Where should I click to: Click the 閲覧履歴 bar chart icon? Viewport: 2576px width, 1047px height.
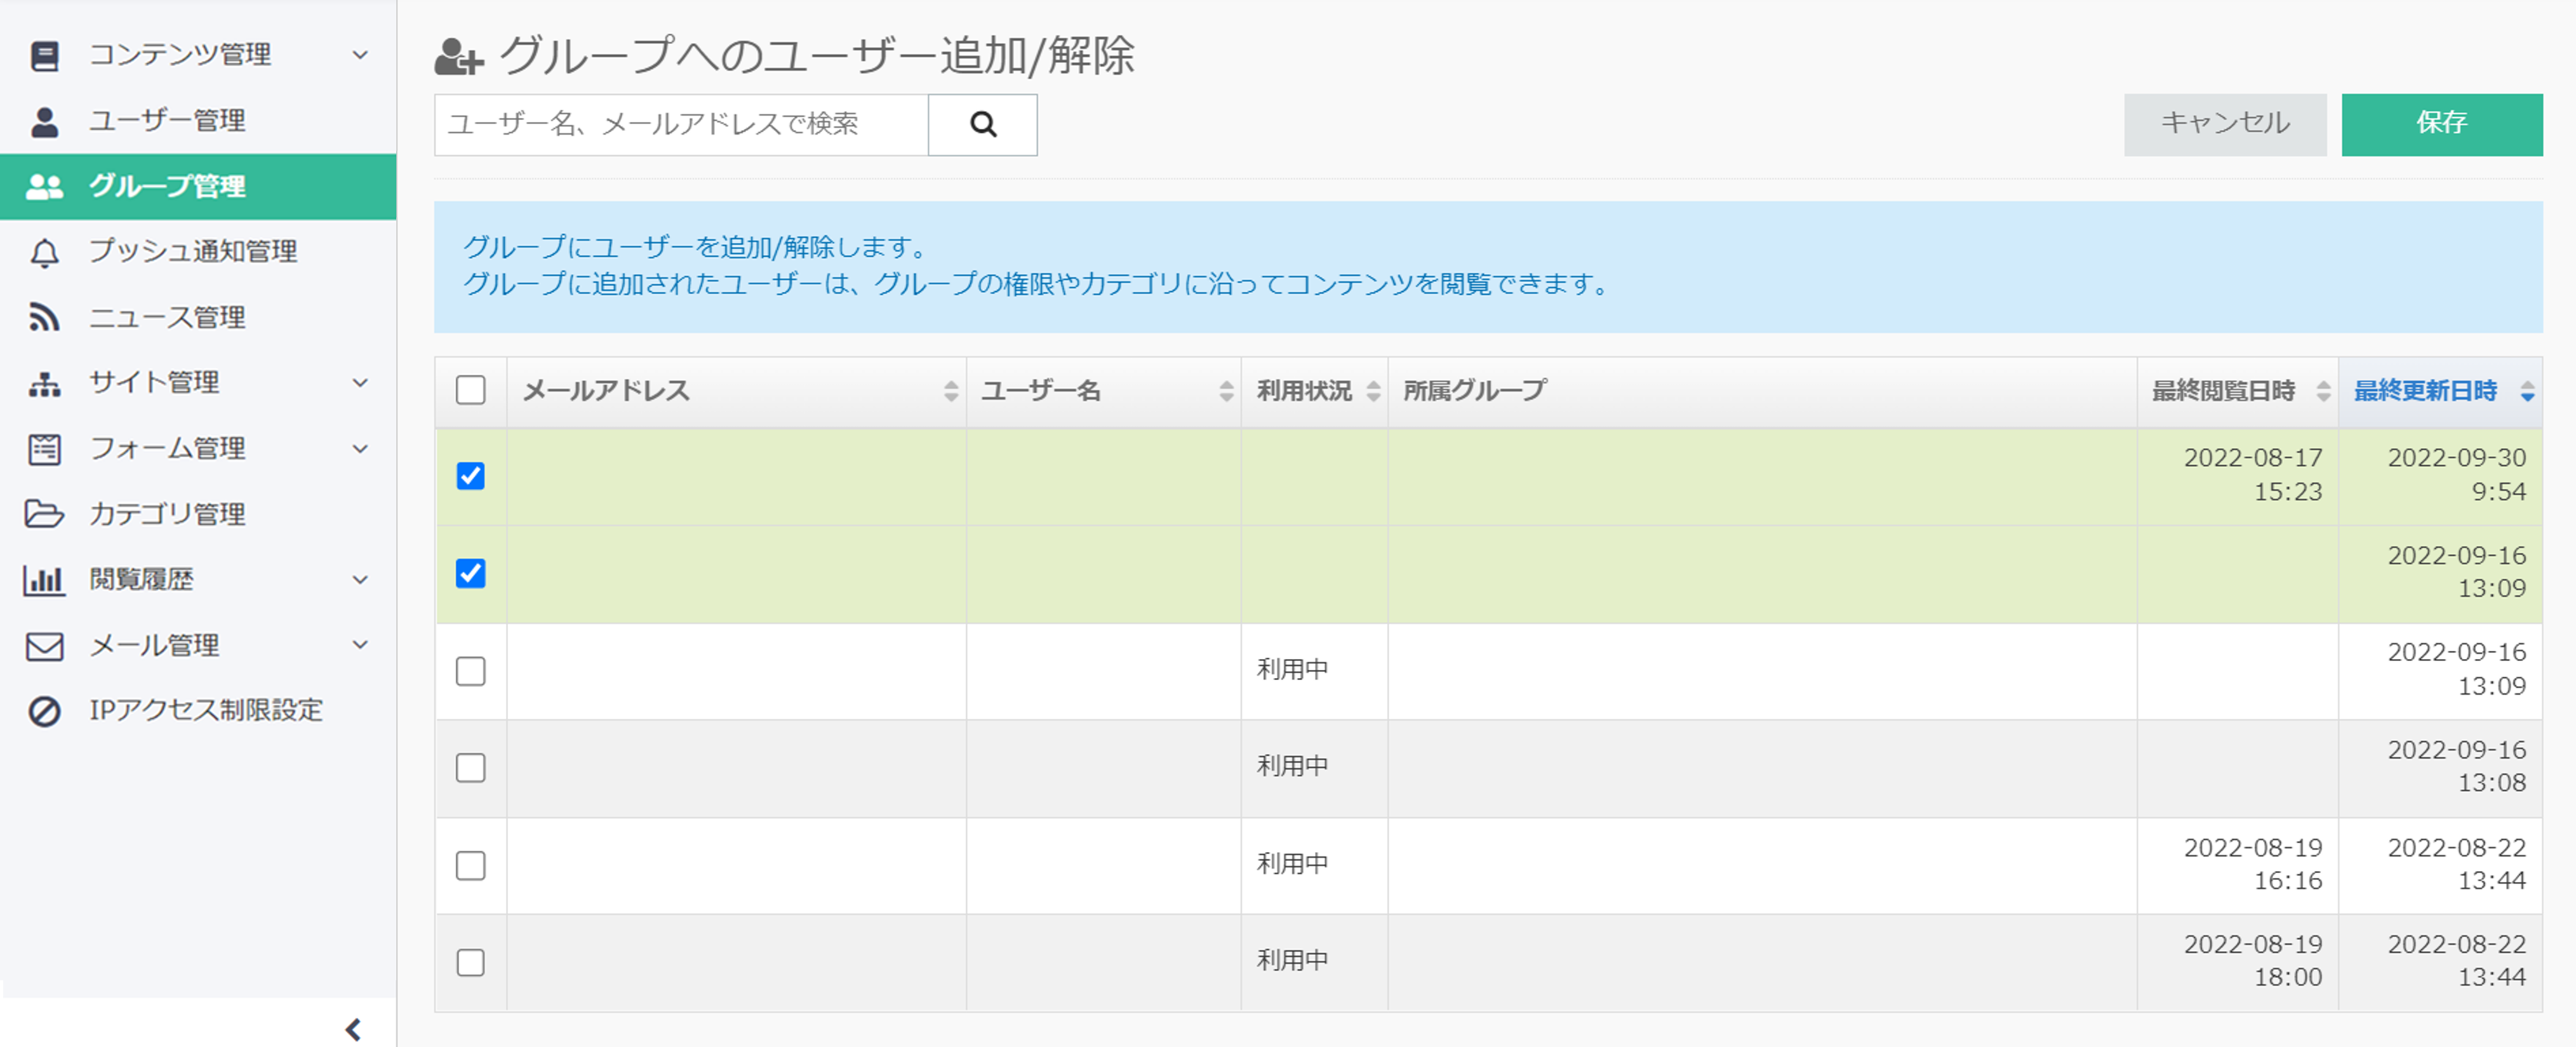tap(45, 580)
